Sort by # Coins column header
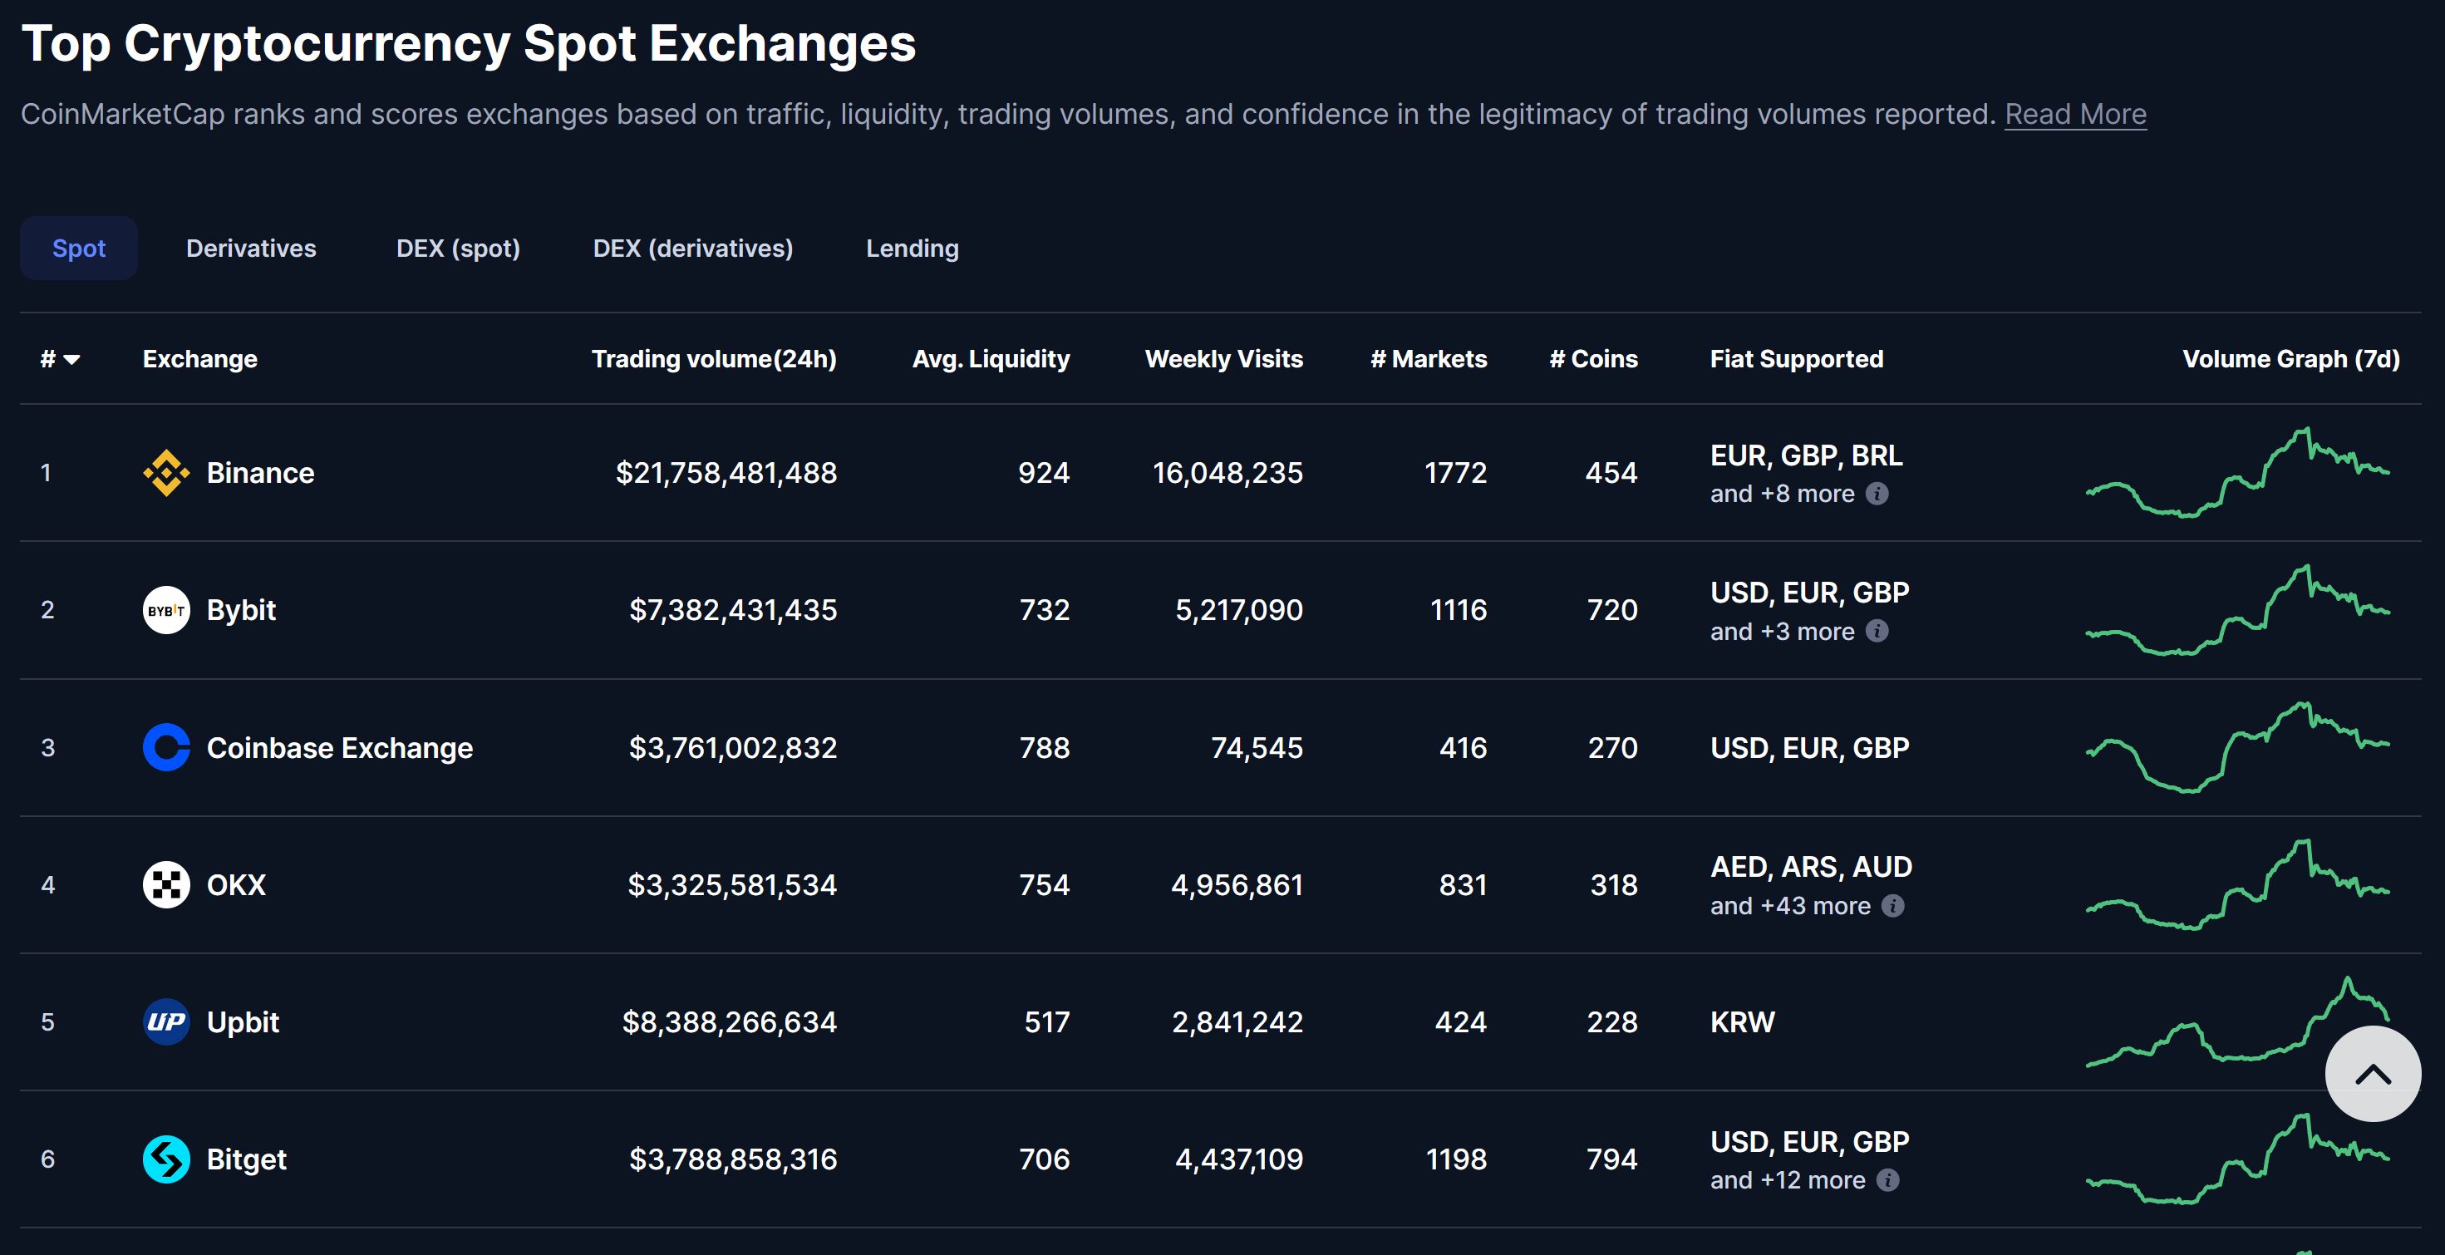The width and height of the screenshot is (2445, 1255). [1594, 359]
